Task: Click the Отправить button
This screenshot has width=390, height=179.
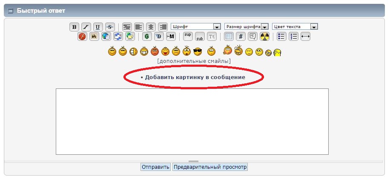Action: pos(155,167)
